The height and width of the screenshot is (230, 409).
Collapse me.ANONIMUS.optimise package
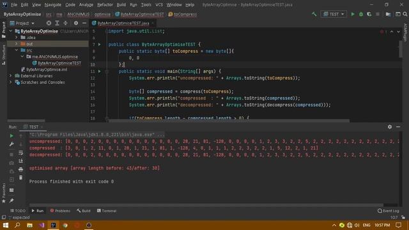[x=22, y=57]
